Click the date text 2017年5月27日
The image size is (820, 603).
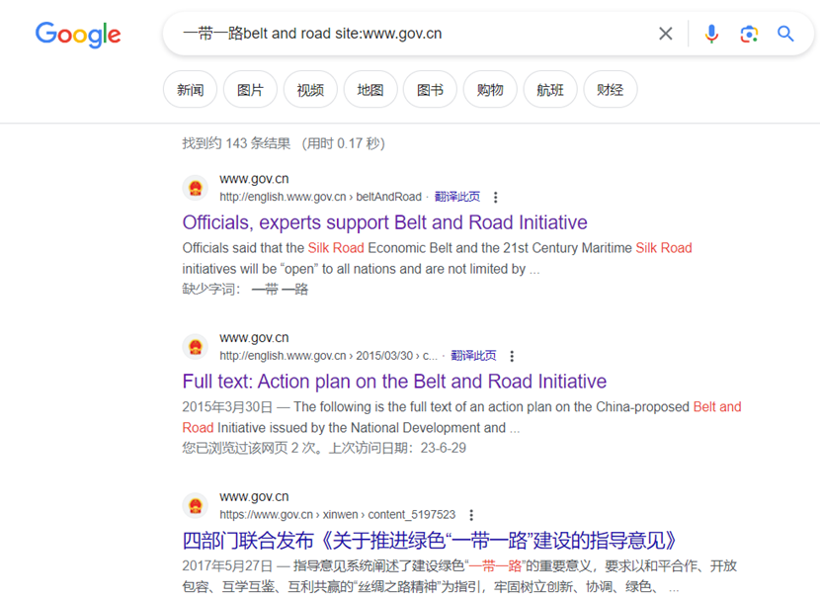pos(227,565)
